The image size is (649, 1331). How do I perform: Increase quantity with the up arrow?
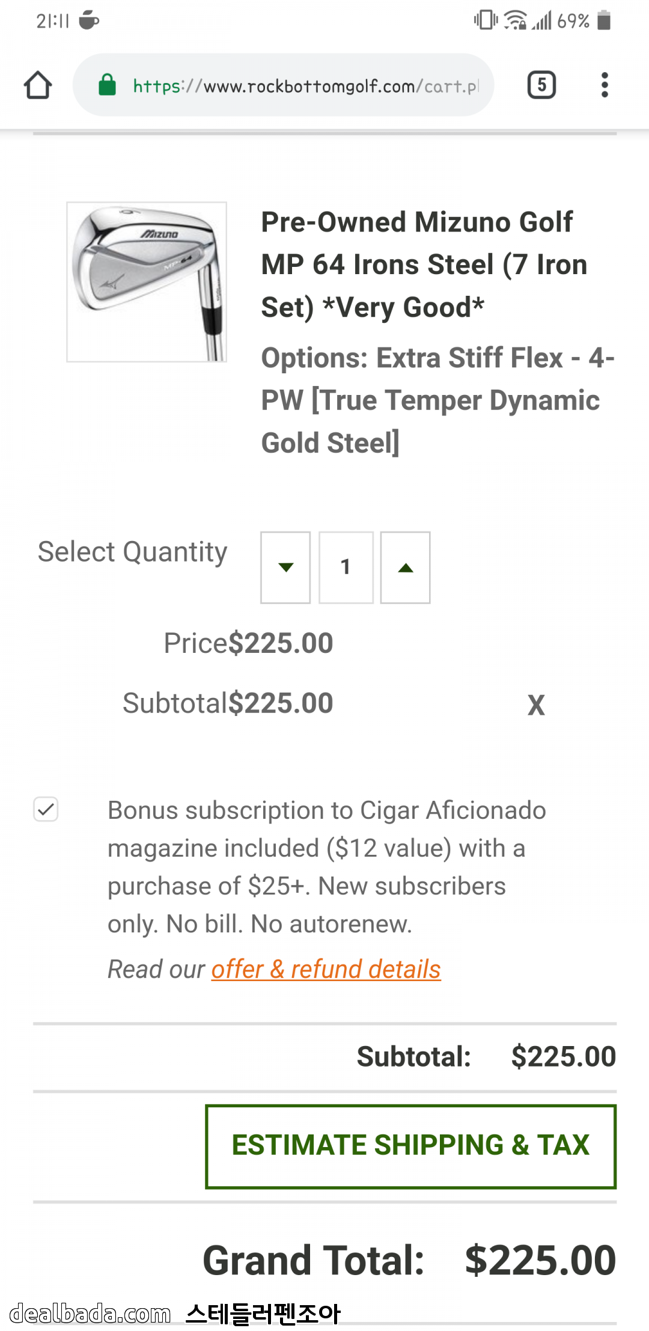(x=406, y=568)
